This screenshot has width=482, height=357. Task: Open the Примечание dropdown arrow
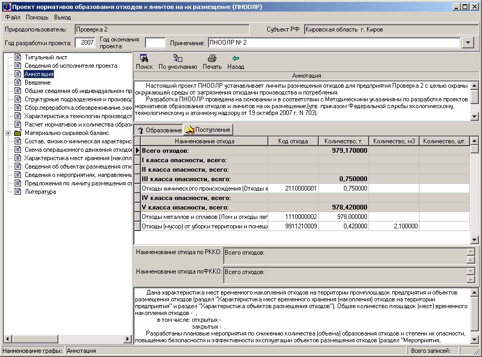(467, 43)
